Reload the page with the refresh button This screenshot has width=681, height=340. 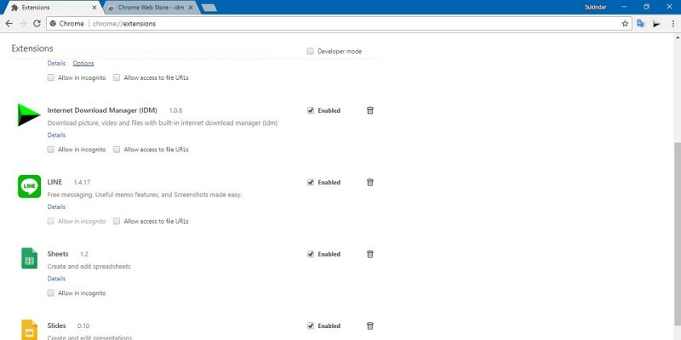(36, 24)
